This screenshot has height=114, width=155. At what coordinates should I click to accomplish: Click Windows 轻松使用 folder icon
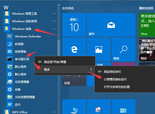pos(7,21)
